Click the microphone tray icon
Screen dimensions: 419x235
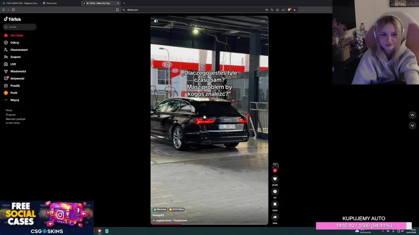click(x=393, y=231)
